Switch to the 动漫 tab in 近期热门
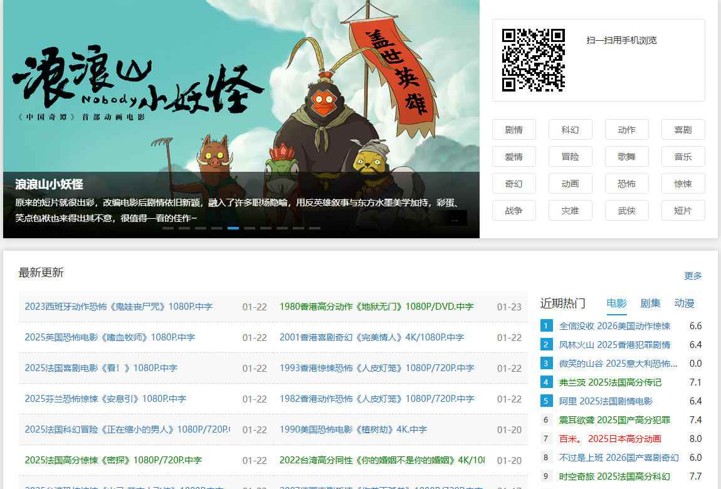 click(x=685, y=303)
